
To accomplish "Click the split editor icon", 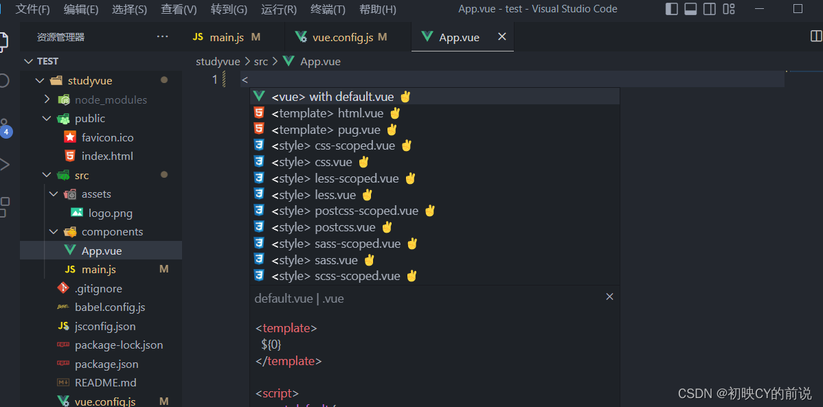I will point(816,36).
